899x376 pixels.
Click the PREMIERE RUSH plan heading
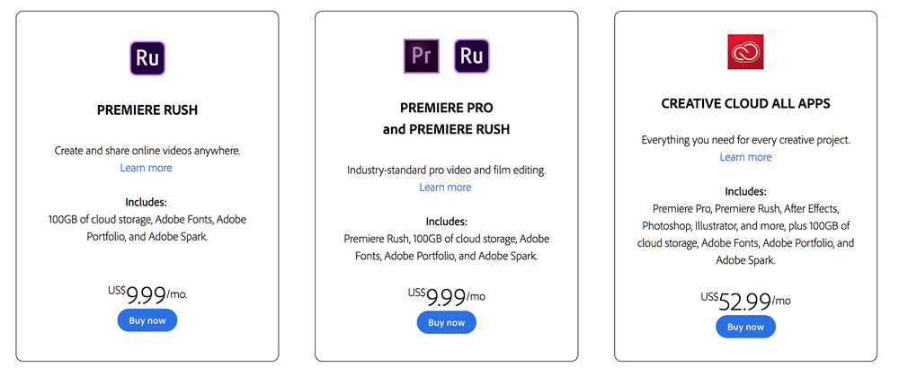(147, 110)
